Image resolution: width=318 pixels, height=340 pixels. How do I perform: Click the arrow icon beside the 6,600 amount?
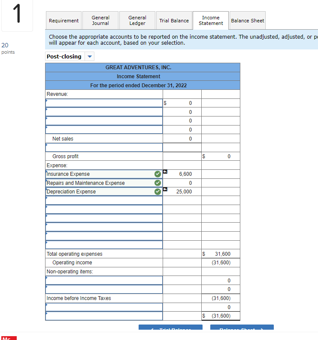pos(165,172)
